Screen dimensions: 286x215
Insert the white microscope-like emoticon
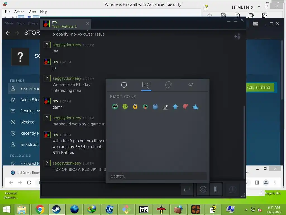pyautogui.click(x=165, y=107)
